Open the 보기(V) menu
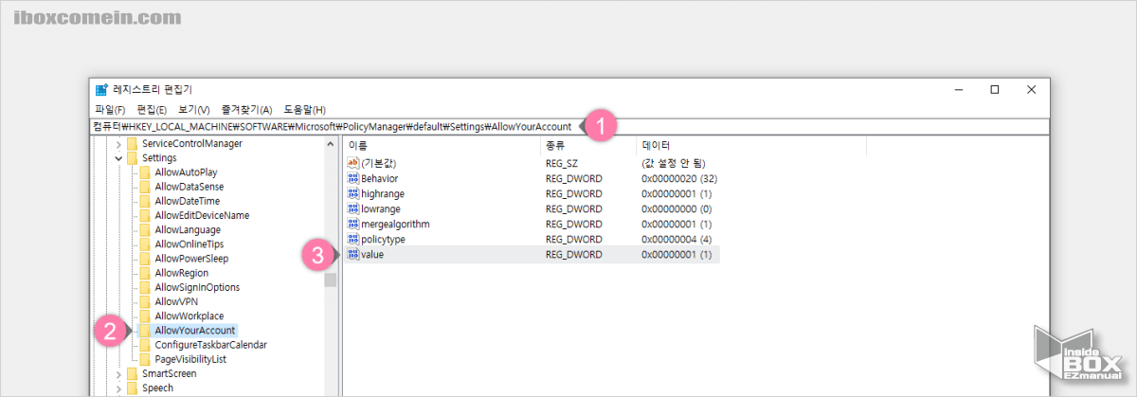This screenshot has width=1137, height=397. (194, 110)
